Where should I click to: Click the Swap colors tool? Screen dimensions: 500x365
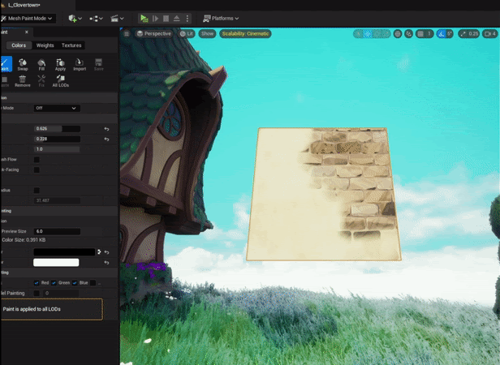point(23,64)
